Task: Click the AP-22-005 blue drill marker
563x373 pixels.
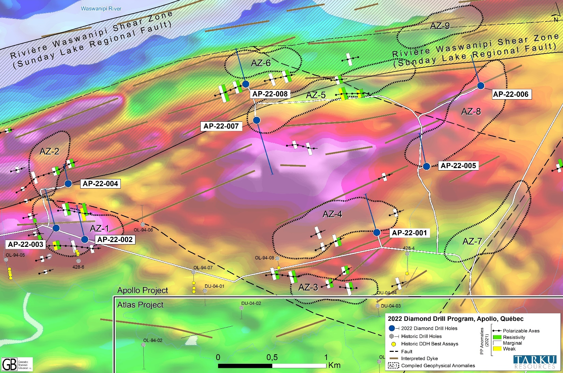Action: pos(426,166)
